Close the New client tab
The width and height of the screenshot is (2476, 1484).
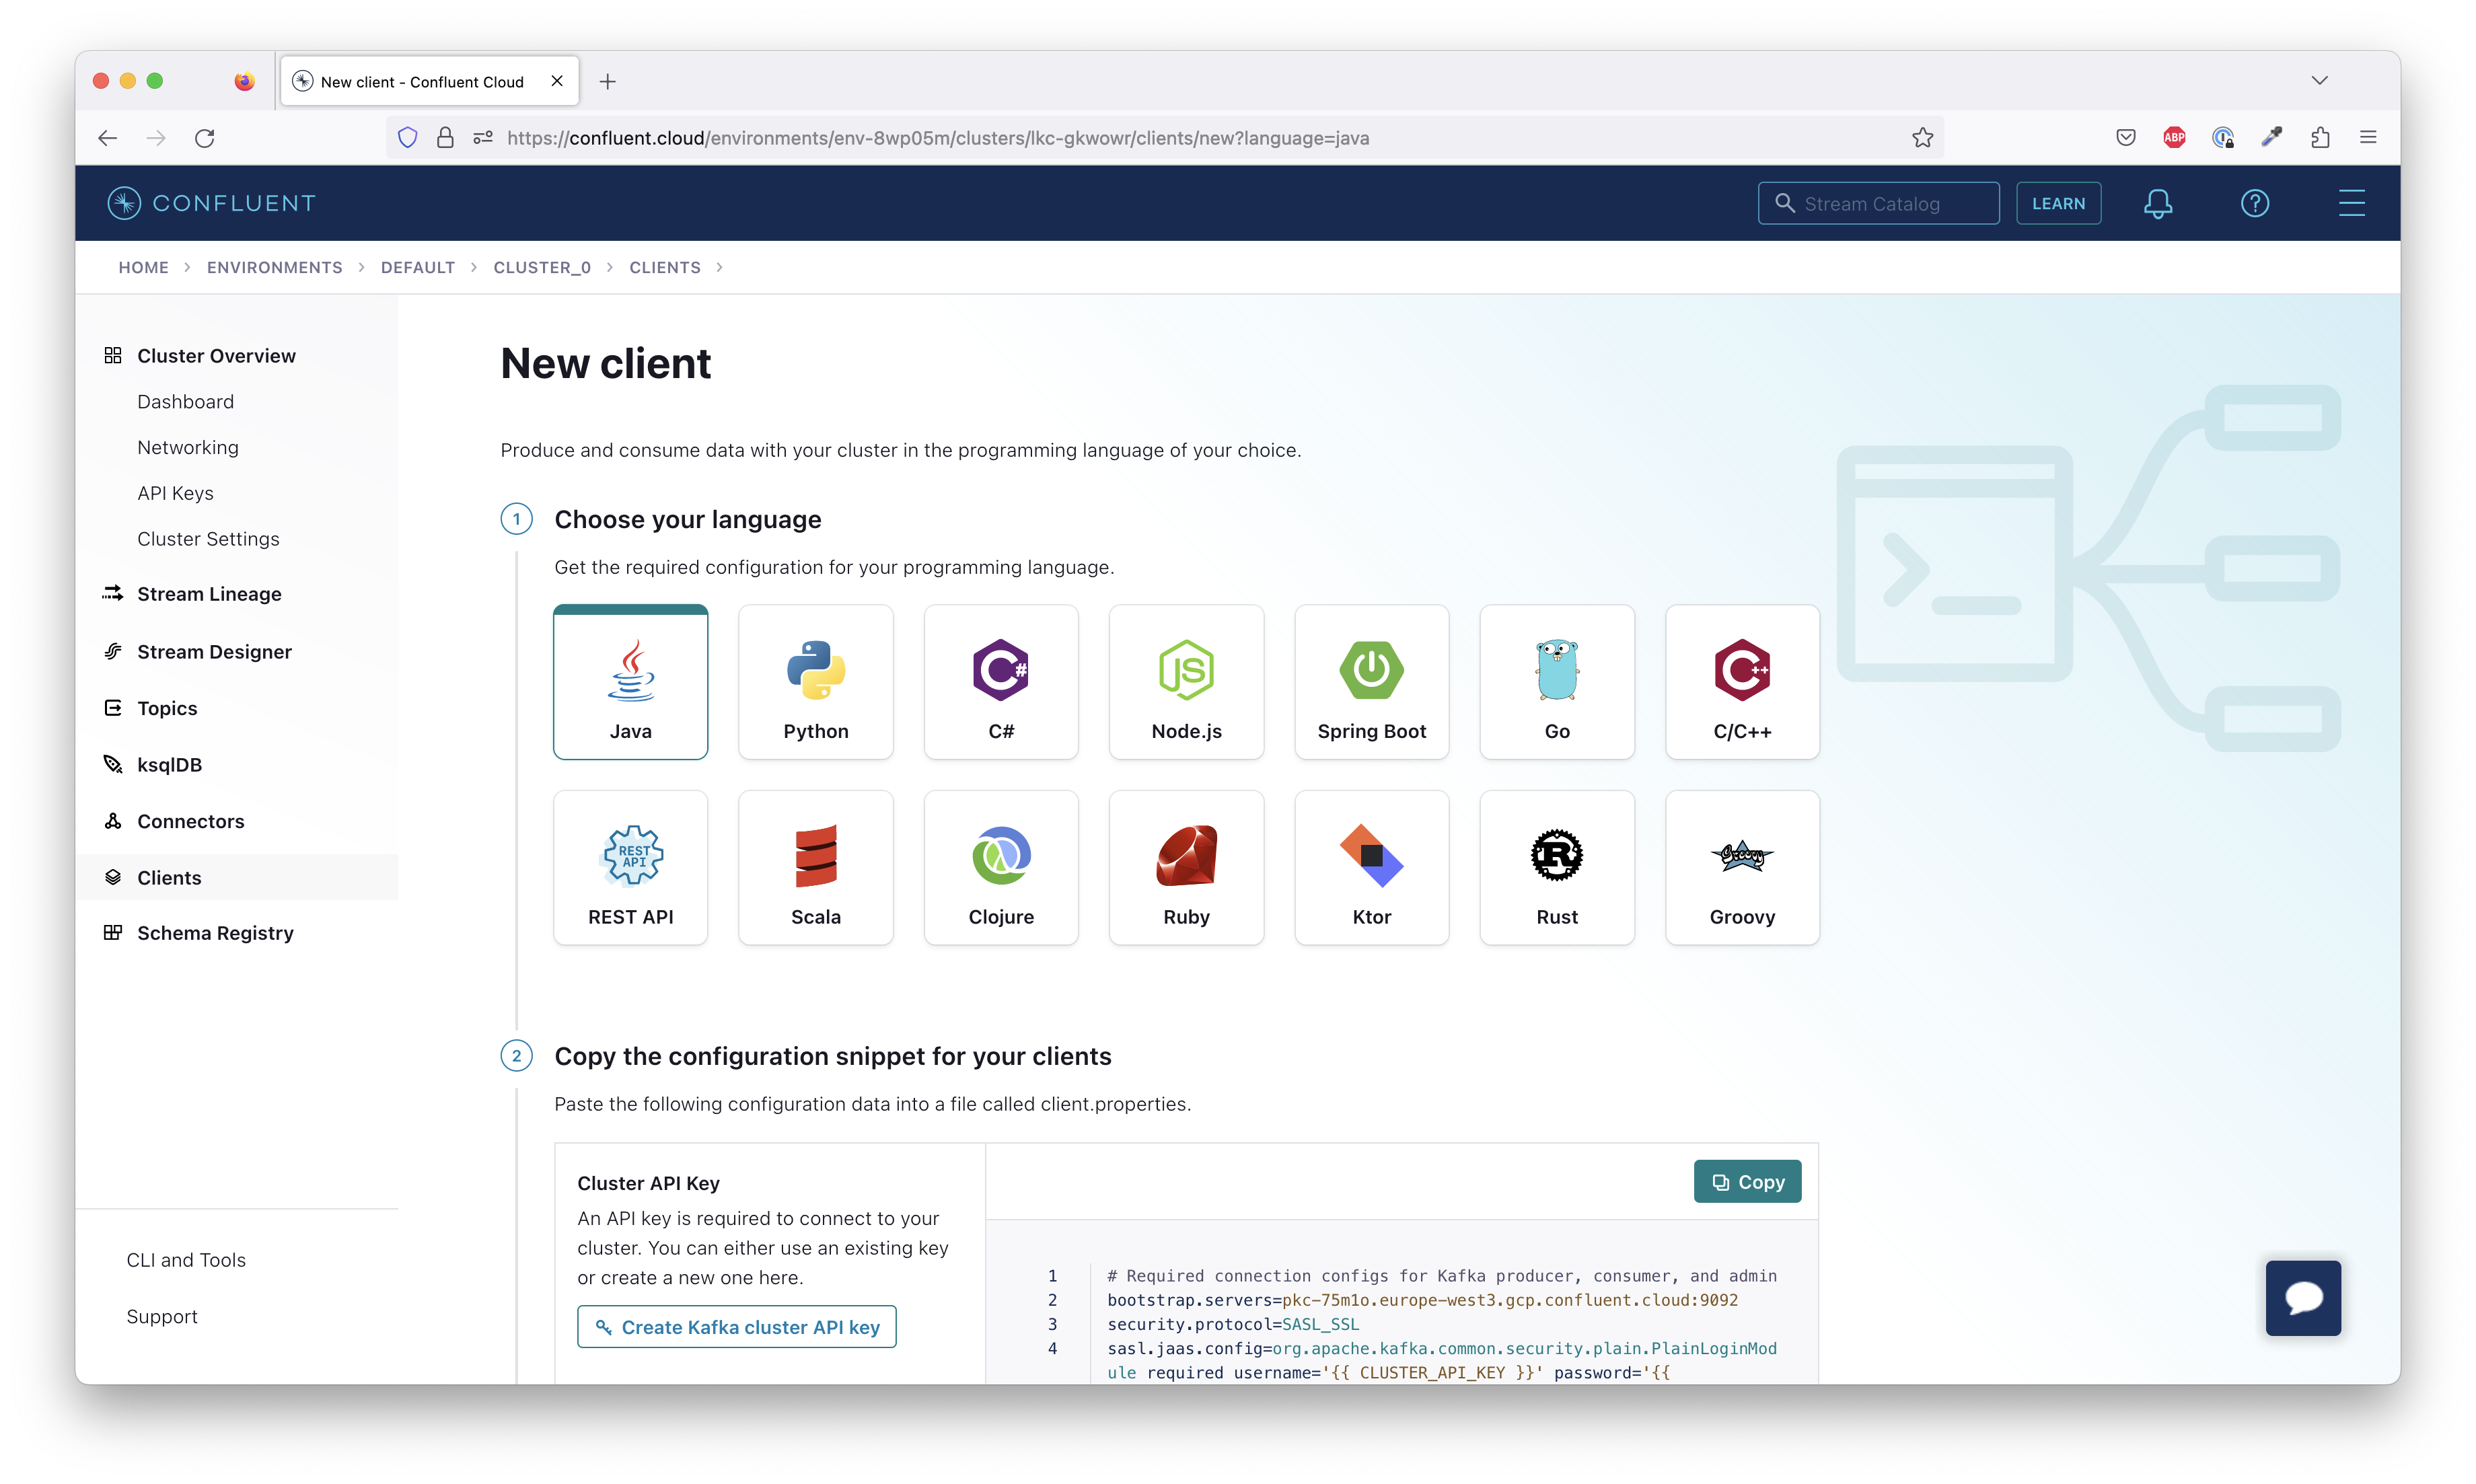click(x=557, y=81)
